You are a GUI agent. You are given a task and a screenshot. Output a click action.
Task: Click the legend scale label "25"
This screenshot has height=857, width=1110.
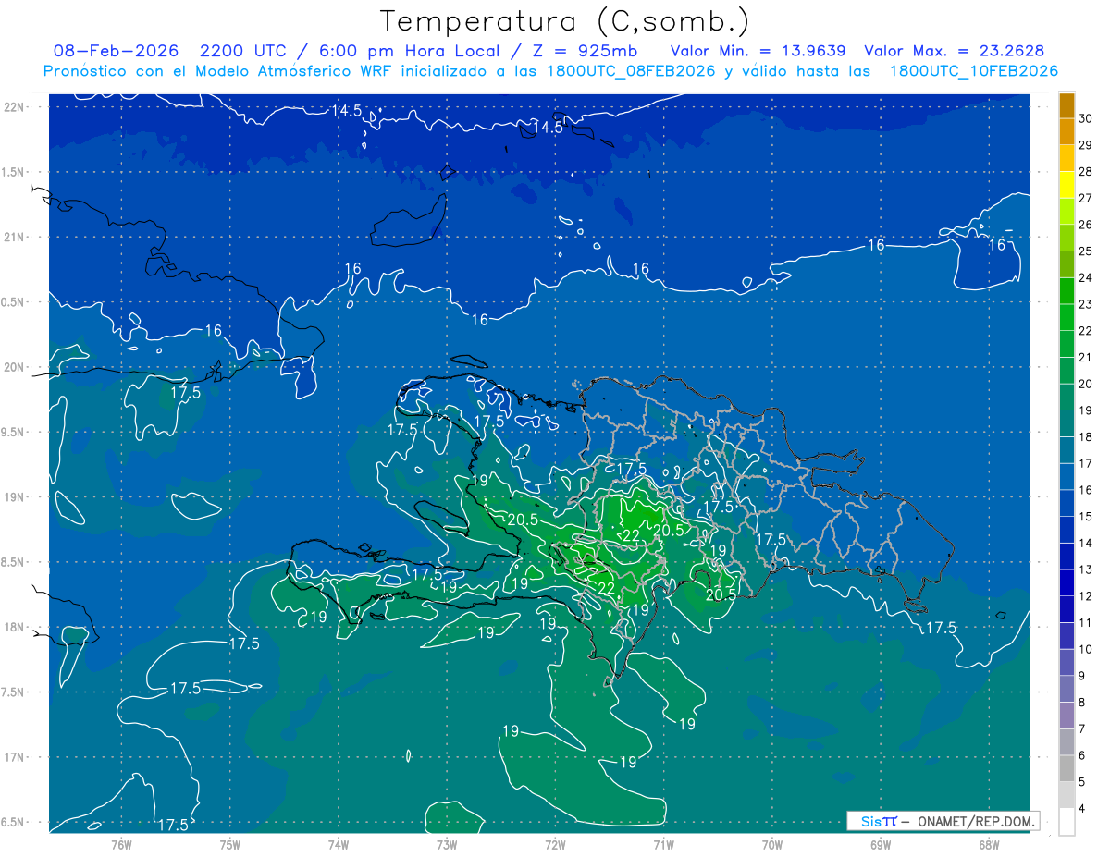tap(1086, 251)
